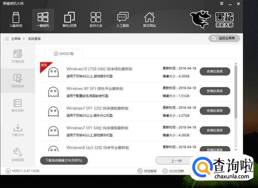The width and height of the screenshot is (258, 188).
Task: Click the 主菜单 list icon in breadcrumb
Action: coord(6,39)
